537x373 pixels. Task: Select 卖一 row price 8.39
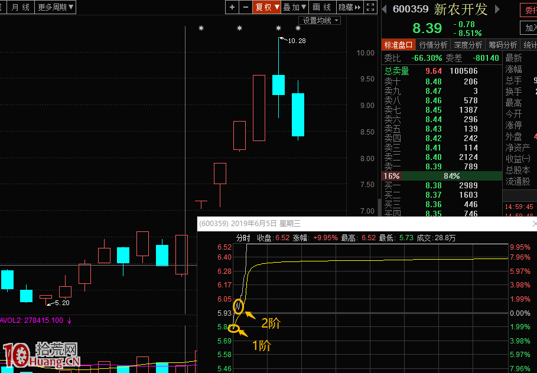[433, 166]
